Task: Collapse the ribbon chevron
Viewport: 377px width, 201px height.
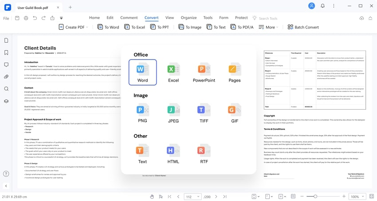Action: pyautogui.click(x=370, y=18)
